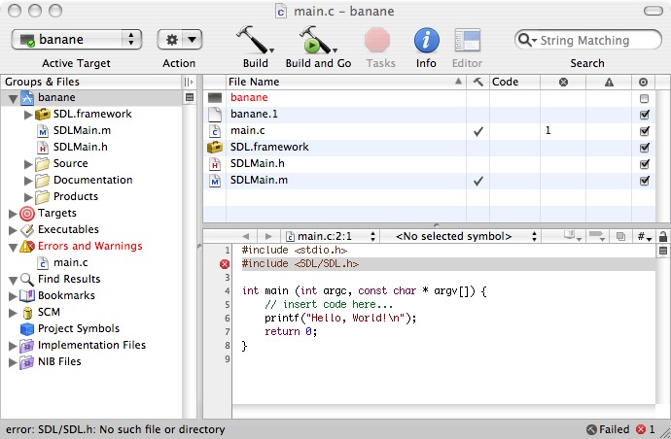Expand the Products folder
This screenshot has width=671, height=439.
click(28, 197)
